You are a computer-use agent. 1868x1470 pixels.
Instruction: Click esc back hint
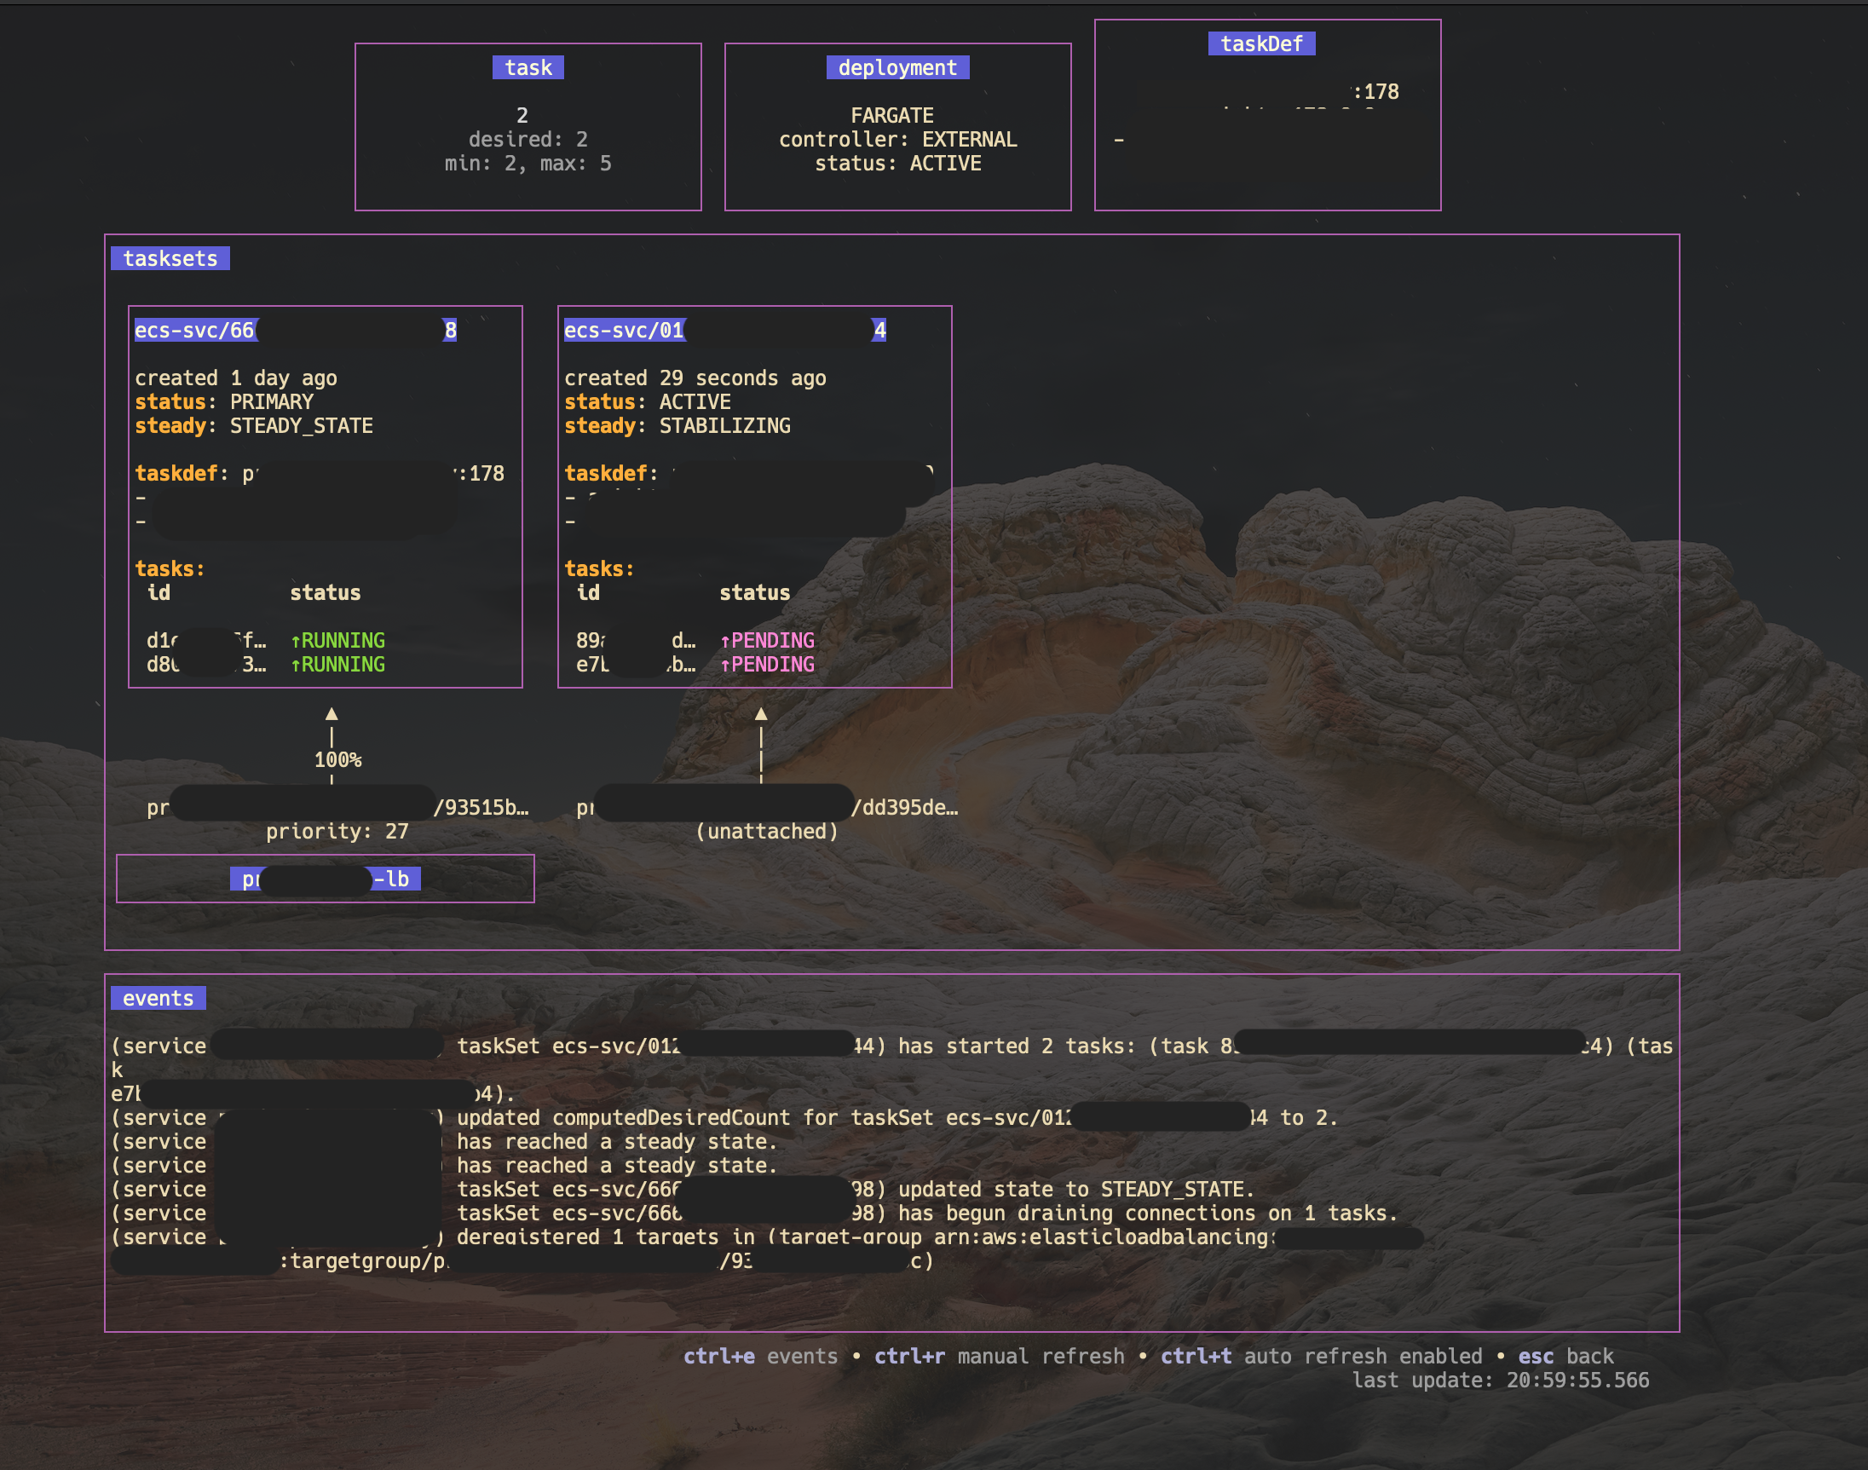1565,1356
